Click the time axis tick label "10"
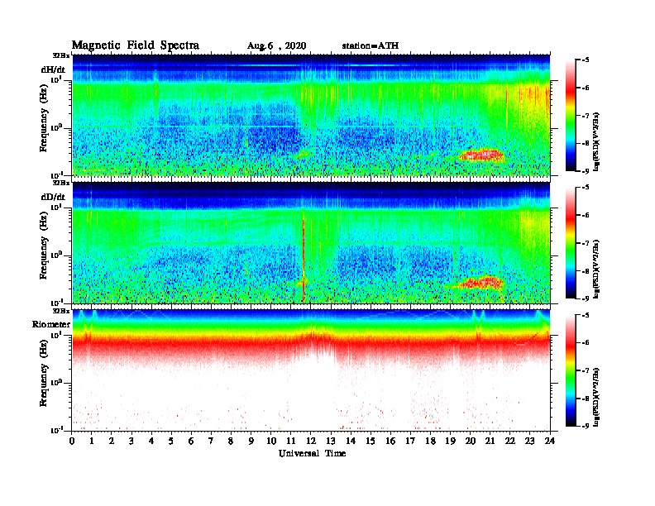This screenshot has width=655, height=506. (x=271, y=442)
